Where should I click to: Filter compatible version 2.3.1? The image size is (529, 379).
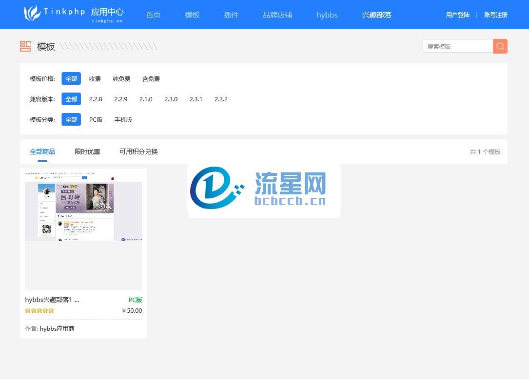pos(196,99)
